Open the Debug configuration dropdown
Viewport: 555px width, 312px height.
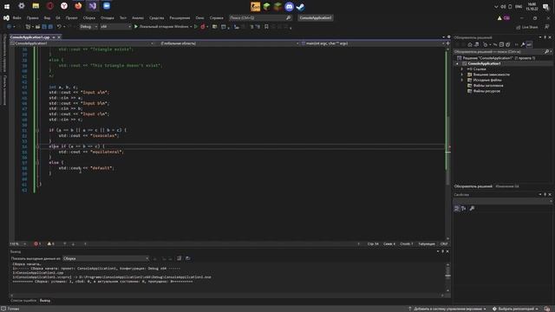pyautogui.click(x=88, y=27)
